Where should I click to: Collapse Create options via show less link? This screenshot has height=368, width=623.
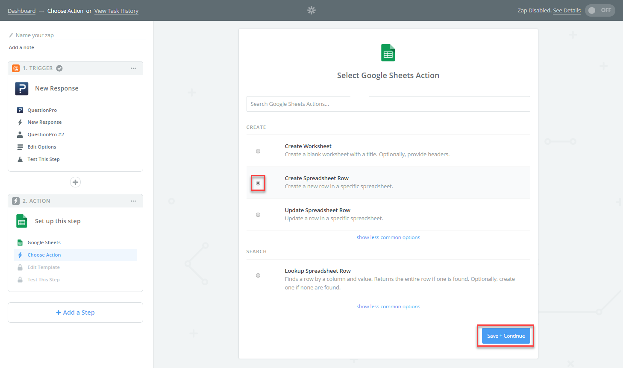point(388,237)
